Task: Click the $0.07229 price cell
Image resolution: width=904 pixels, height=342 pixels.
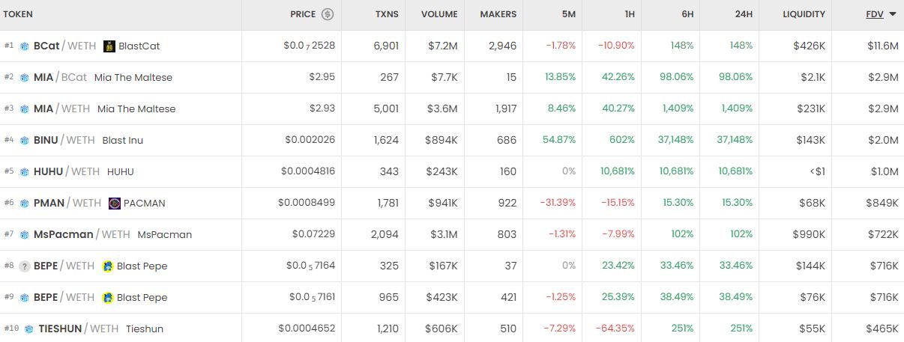Action: 313,234
